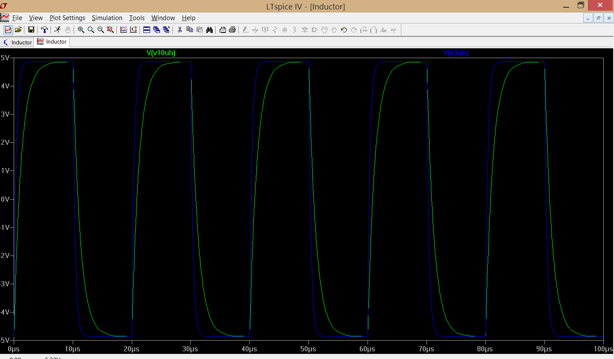Restore the inner Inductor document window

pyautogui.click(x=598, y=18)
